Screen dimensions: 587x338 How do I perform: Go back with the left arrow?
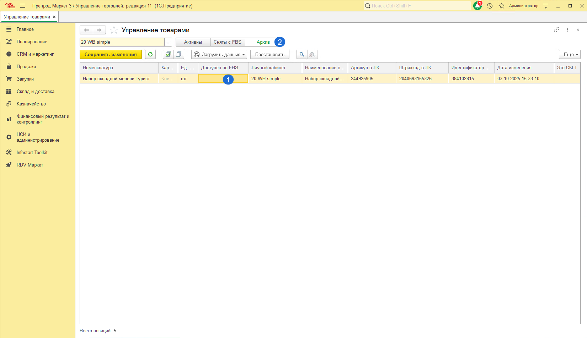pyautogui.click(x=86, y=30)
